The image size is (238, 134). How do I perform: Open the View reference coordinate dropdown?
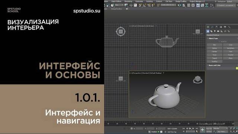(119, 5)
